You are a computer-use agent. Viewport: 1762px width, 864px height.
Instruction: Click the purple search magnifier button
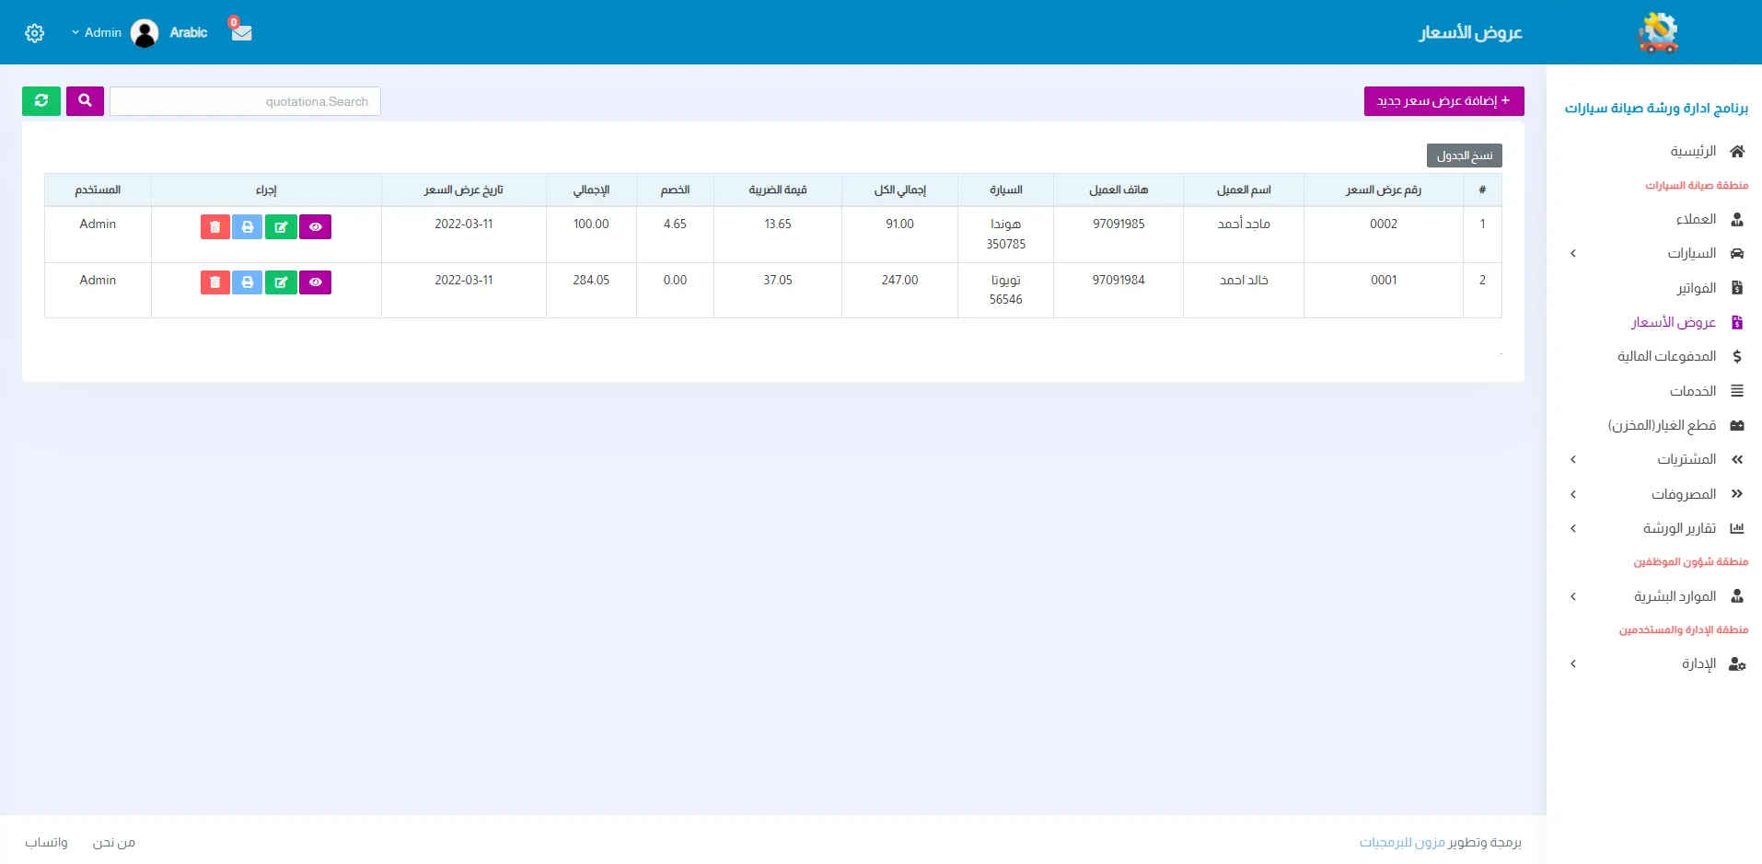tap(85, 101)
